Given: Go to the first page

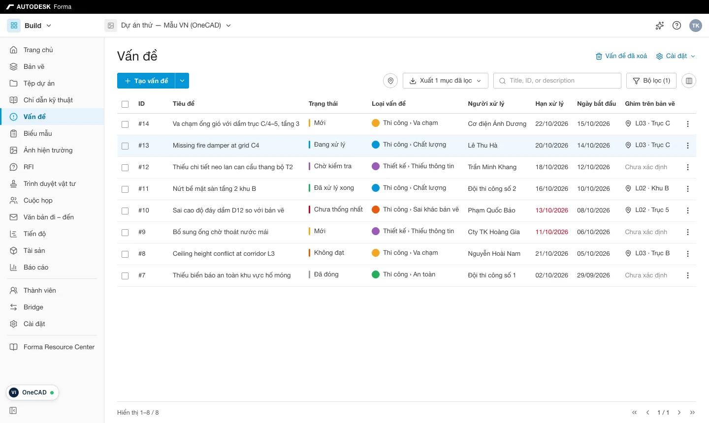Looking at the screenshot, I should pyautogui.click(x=634, y=413).
